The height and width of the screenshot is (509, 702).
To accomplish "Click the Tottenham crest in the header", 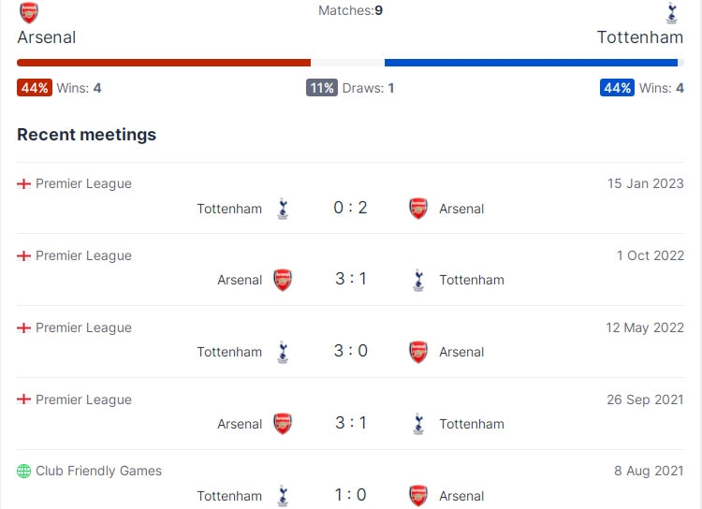I will click(x=671, y=12).
